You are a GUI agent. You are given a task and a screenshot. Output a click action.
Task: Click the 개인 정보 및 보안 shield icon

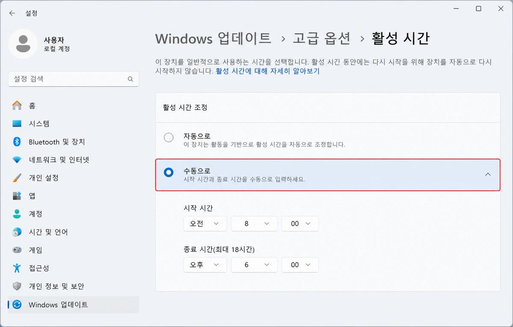[17, 286]
